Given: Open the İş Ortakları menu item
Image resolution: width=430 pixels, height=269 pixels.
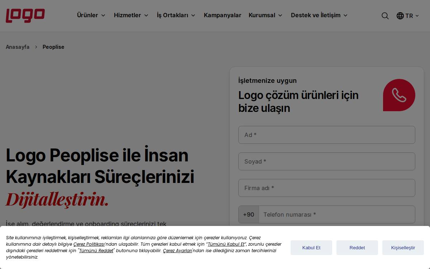Looking at the screenshot, I should pyautogui.click(x=172, y=15).
